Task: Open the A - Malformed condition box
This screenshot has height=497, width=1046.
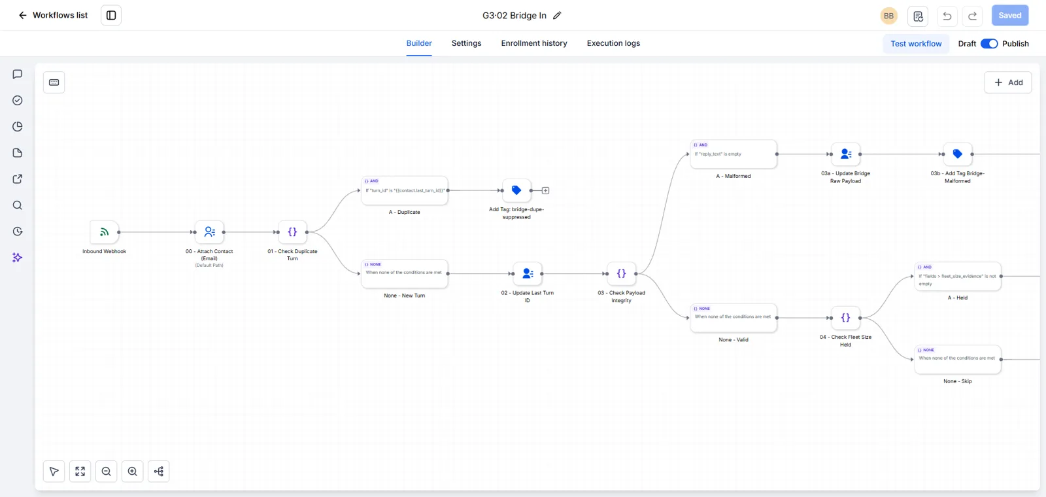Action: pyautogui.click(x=734, y=154)
